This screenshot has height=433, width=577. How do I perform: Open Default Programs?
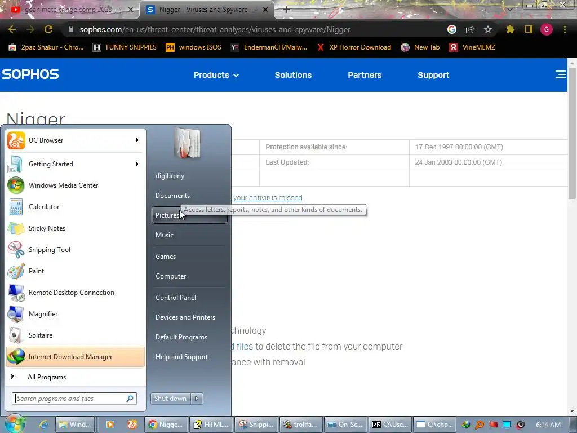tap(189, 337)
